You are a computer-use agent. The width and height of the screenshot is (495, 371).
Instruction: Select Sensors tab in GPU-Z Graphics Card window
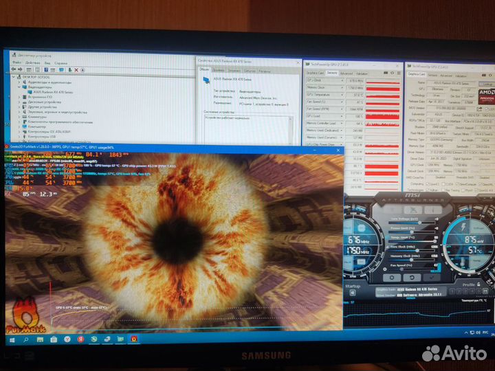point(432,75)
